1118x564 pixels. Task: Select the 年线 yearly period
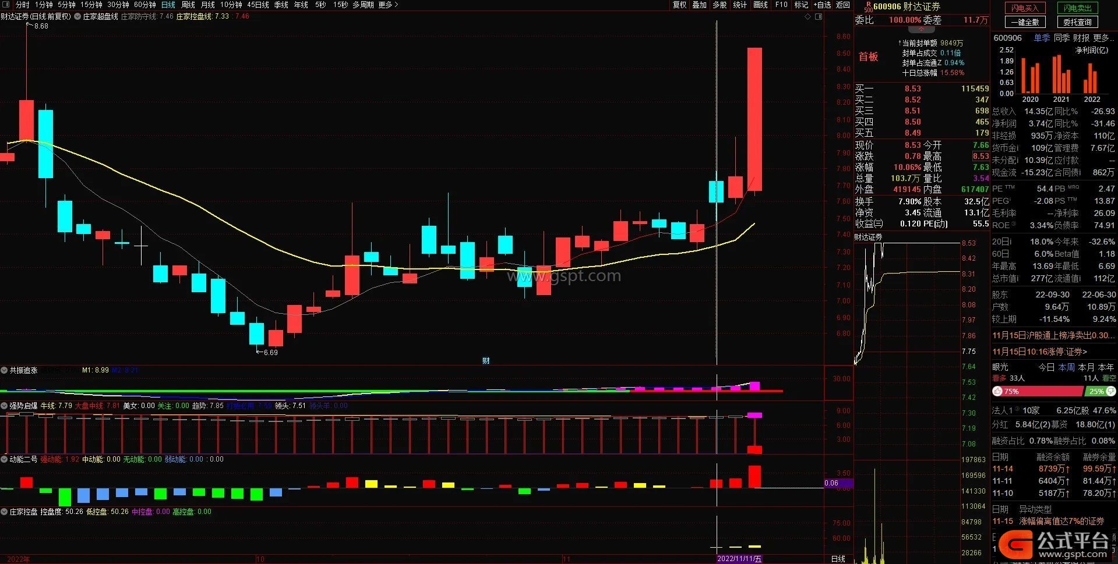coord(301,5)
